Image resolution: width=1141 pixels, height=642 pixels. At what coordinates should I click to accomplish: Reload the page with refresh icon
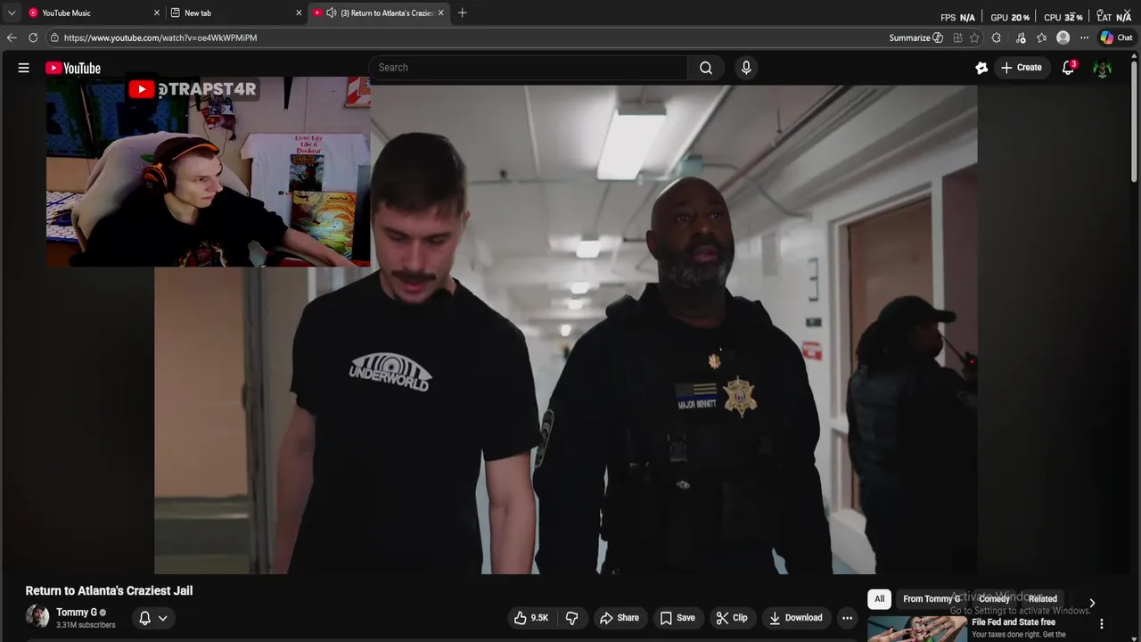coord(33,37)
